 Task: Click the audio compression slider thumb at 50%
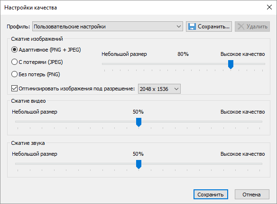click(138, 164)
